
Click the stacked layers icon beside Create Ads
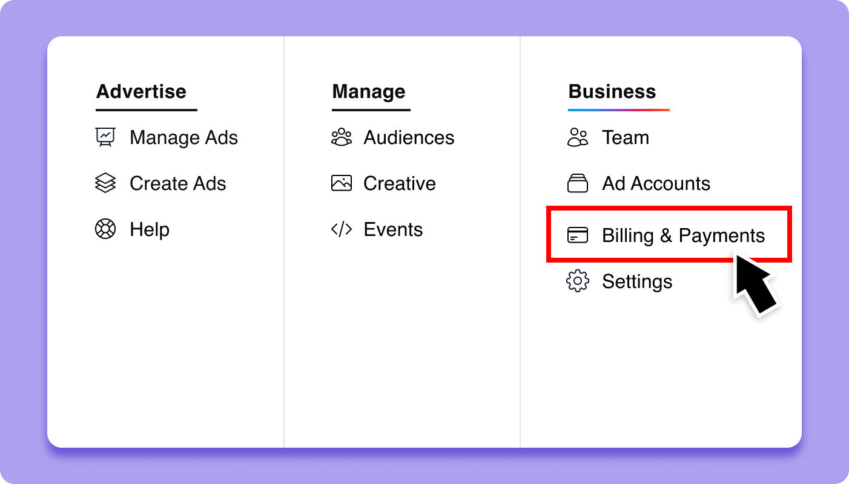click(105, 183)
